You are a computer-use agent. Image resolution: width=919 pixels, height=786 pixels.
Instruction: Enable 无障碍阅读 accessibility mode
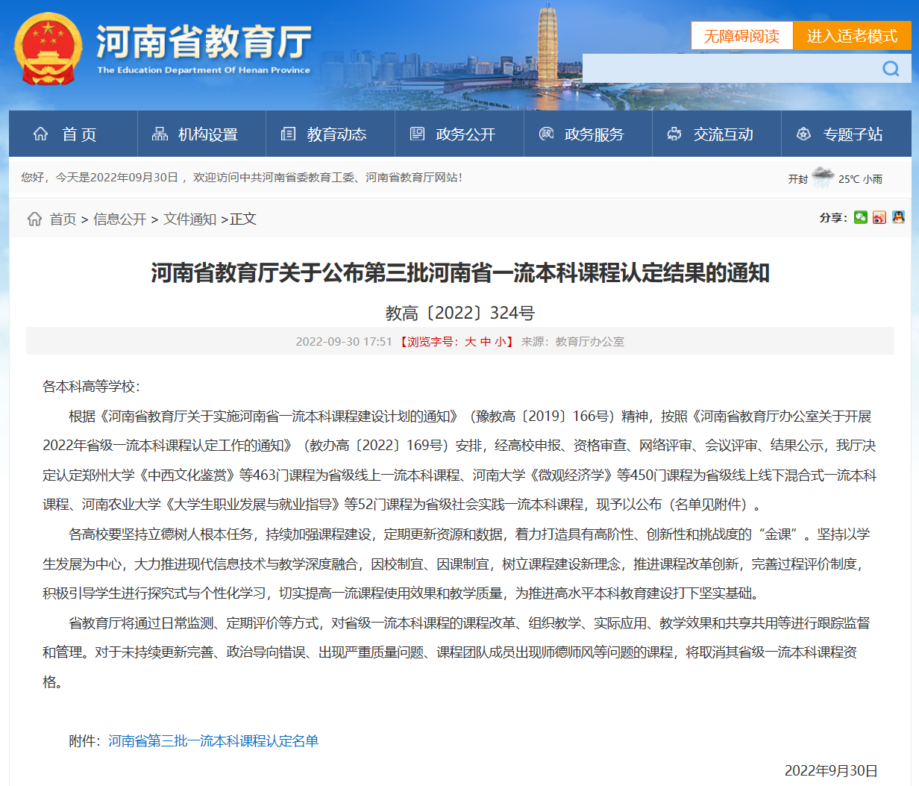741,36
